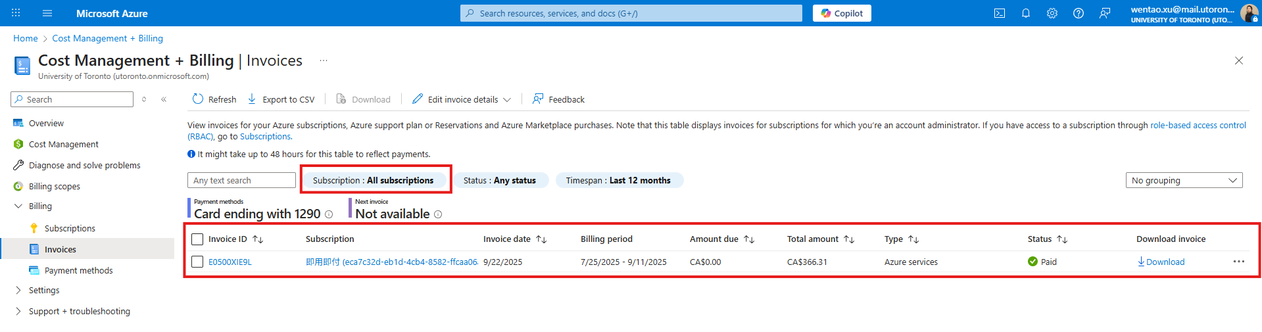This screenshot has width=1262, height=332.
Task: Collapse the Billing section
Action: point(18,206)
